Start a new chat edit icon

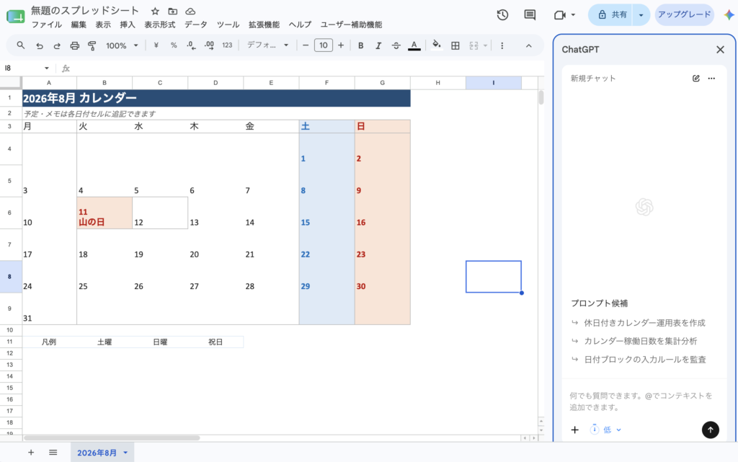(x=695, y=78)
